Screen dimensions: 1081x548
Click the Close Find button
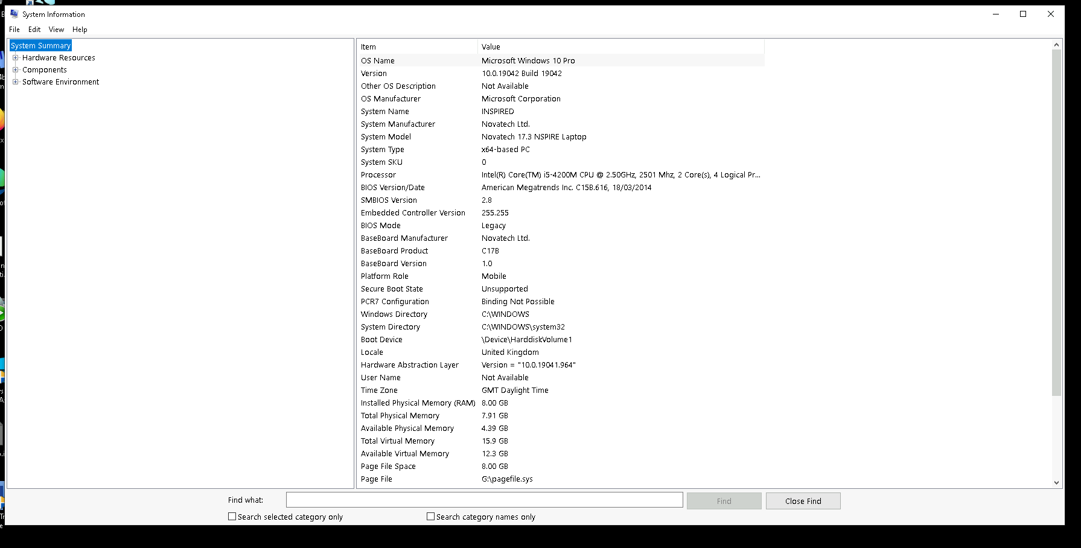coord(803,501)
